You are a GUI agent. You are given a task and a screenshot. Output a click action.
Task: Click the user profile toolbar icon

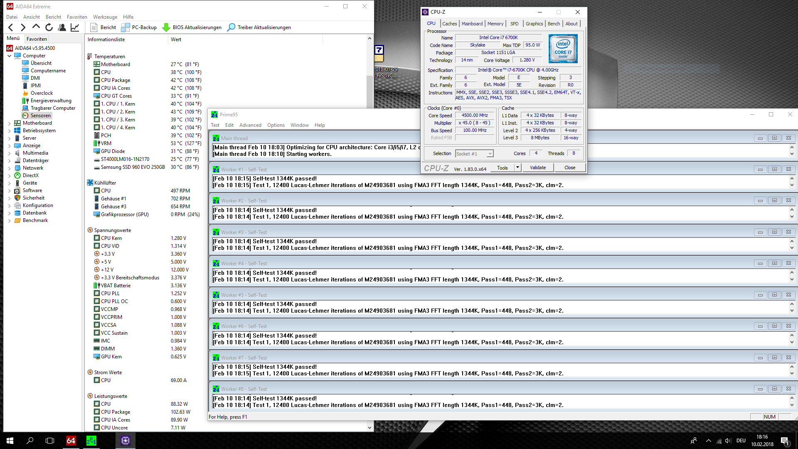point(62,27)
